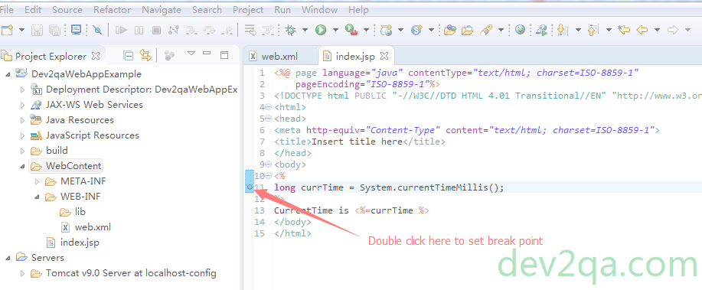702x290 pixels.
Task: Click the Previous Annotation icon
Action: [593, 30]
